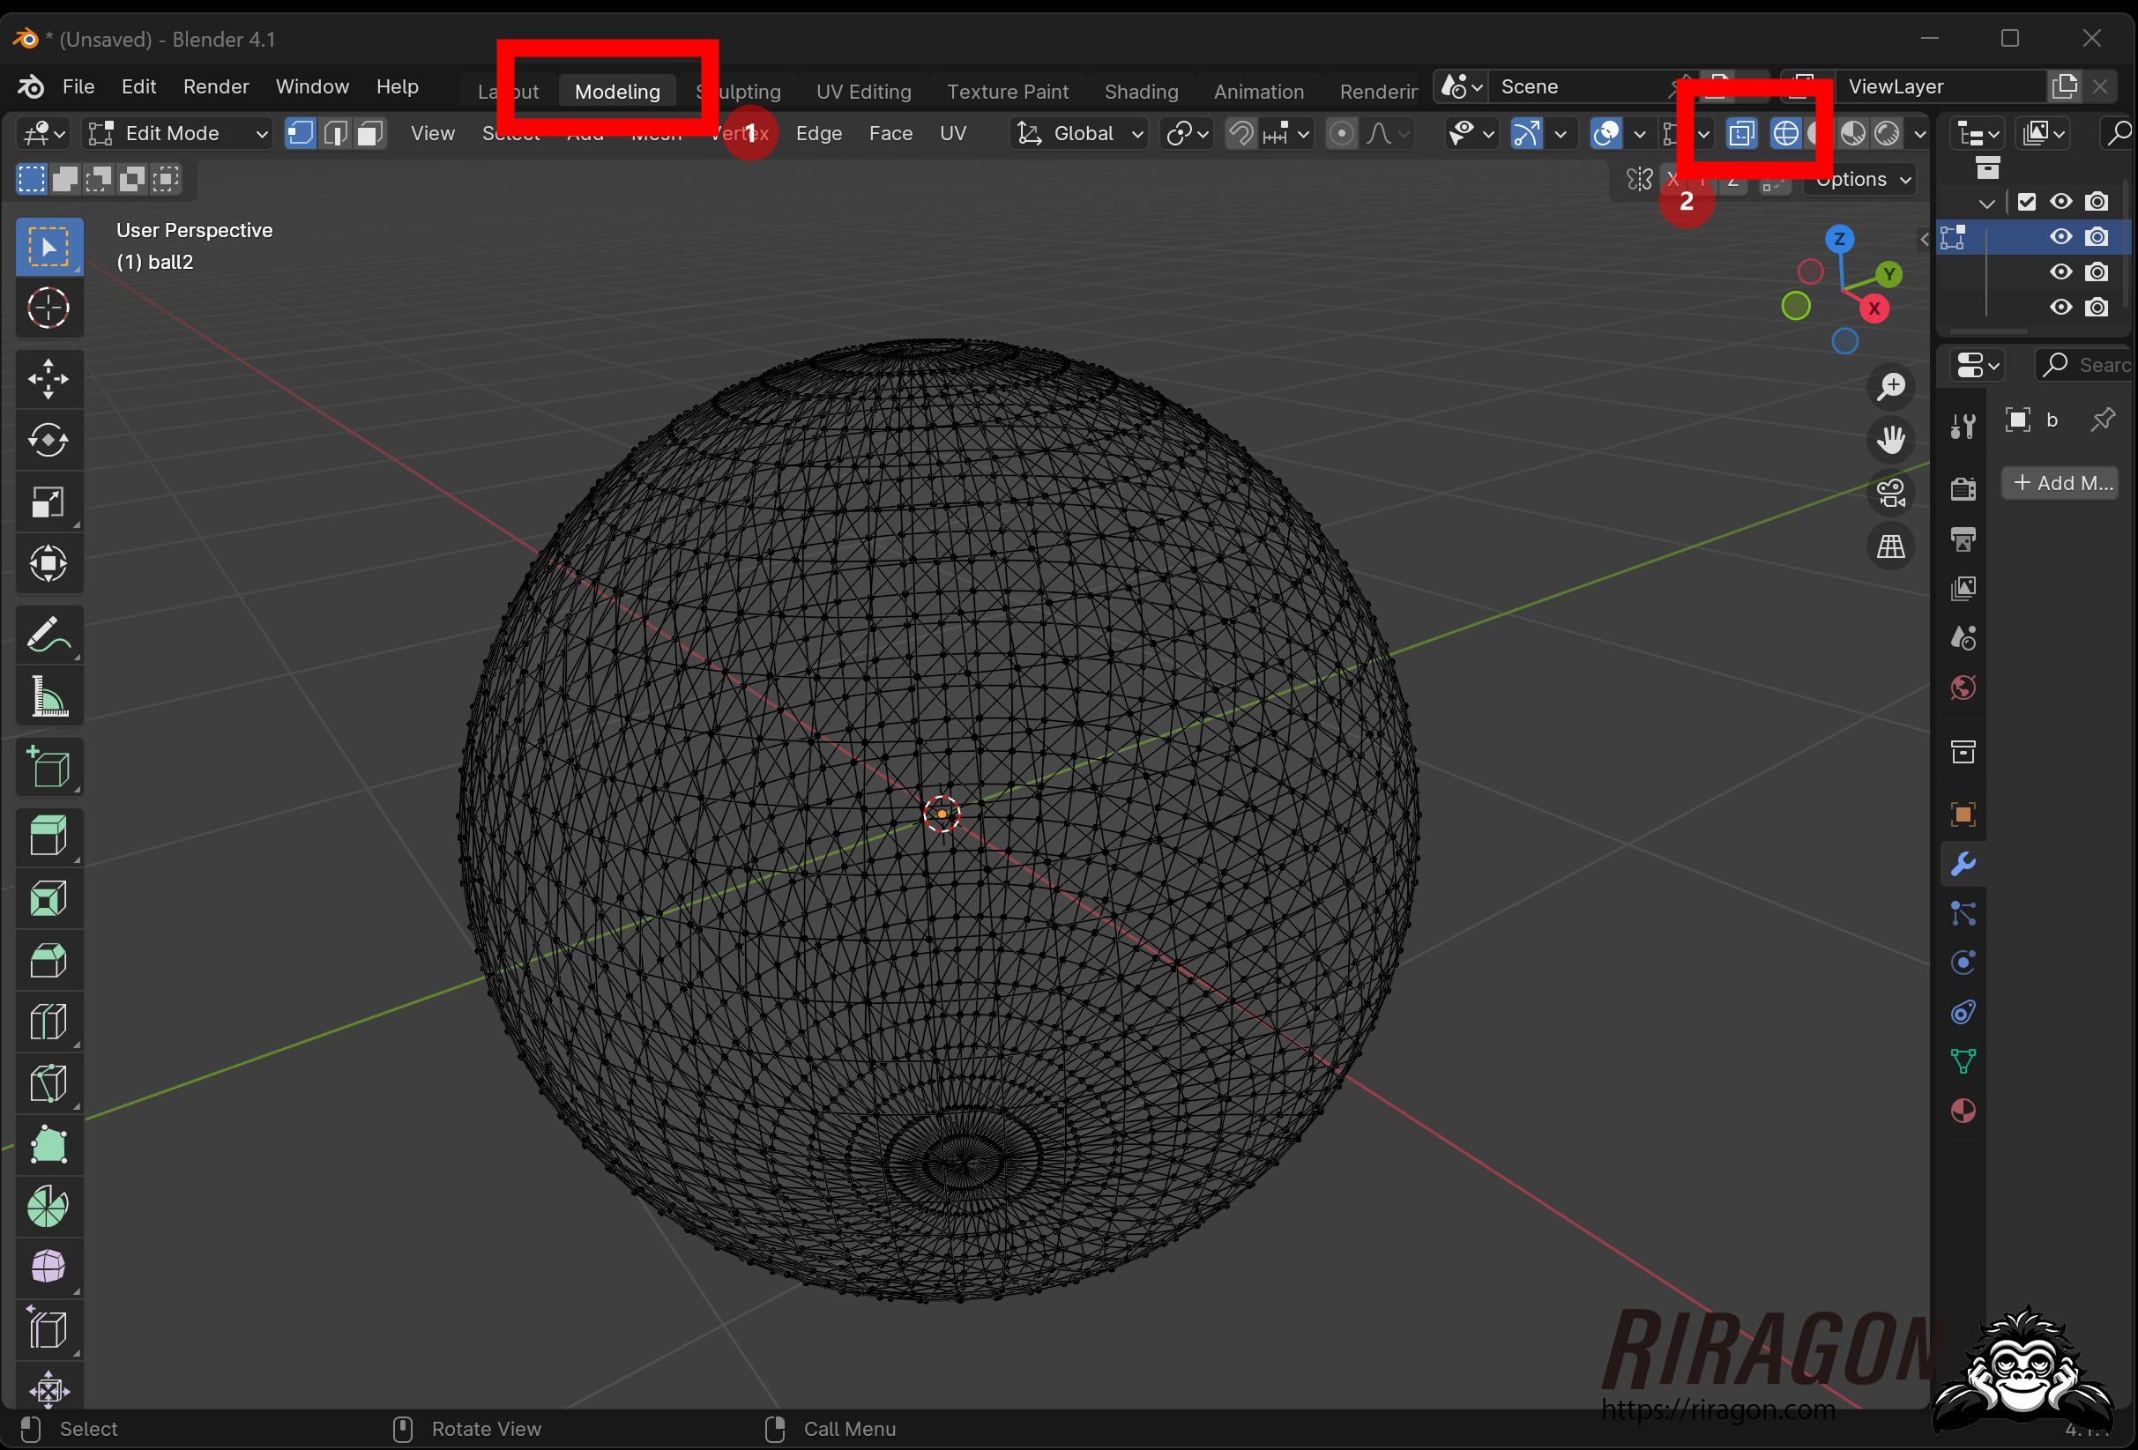Click the Add Modifier button
The height and width of the screenshot is (1450, 2138).
[x=2061, y=483]
